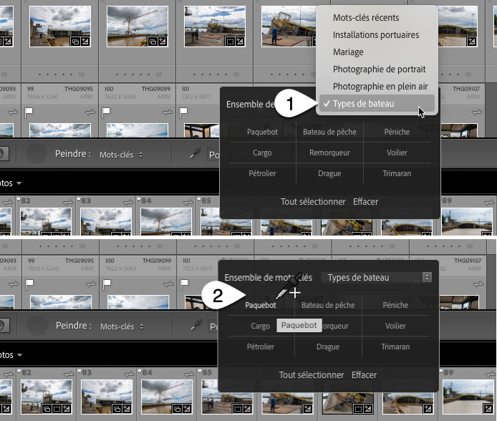Choose 'Photographie de portrait' from the menu
Screen dimensions: 497x421
(x=379, y=69)
